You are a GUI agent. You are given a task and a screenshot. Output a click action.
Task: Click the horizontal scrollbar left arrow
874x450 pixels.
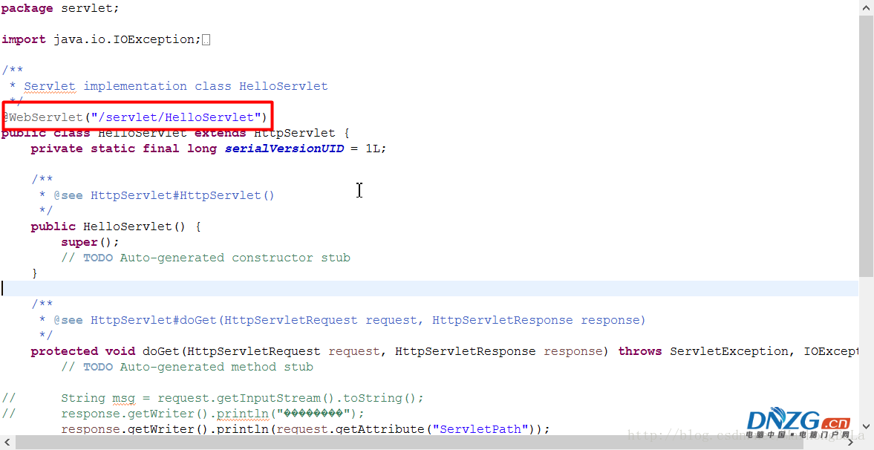pos(7,443)
